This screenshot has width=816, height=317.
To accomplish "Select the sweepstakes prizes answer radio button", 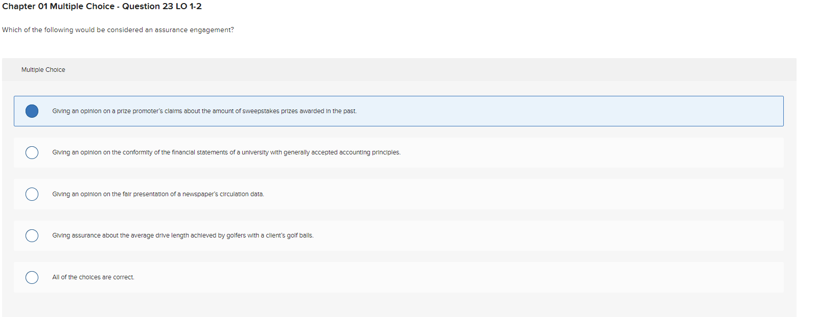I will click(32, 111).
